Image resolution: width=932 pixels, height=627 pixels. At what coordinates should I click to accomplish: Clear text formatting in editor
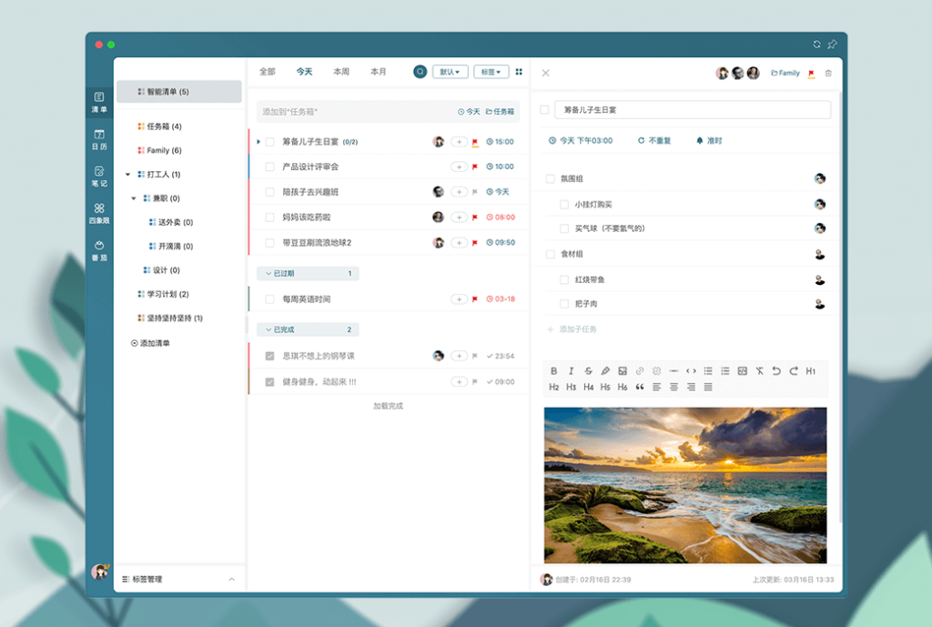pyautogui.click(x=760, y=371)
